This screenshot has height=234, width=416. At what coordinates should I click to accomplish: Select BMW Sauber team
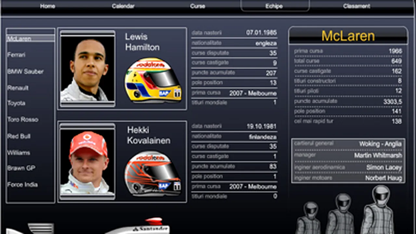[x=25, y=71]
